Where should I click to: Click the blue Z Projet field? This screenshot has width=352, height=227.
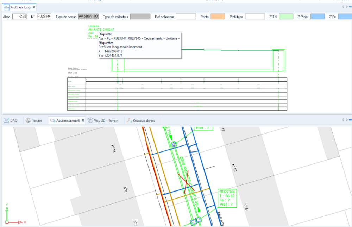[x=318, y=17]
